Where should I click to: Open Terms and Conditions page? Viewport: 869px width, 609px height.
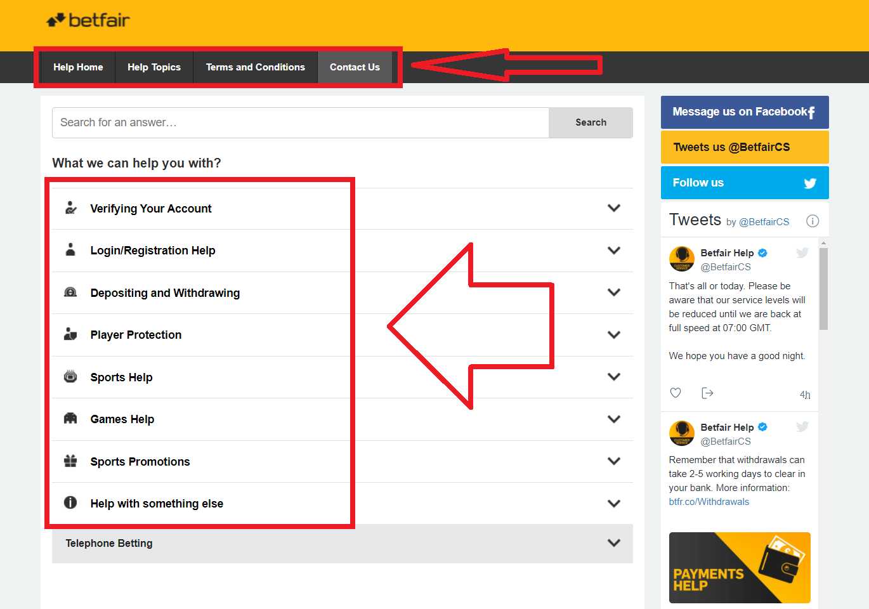point(256,67)
